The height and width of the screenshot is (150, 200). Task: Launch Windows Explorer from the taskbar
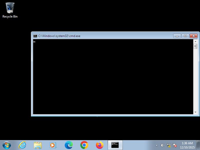[x=38, y=145]
